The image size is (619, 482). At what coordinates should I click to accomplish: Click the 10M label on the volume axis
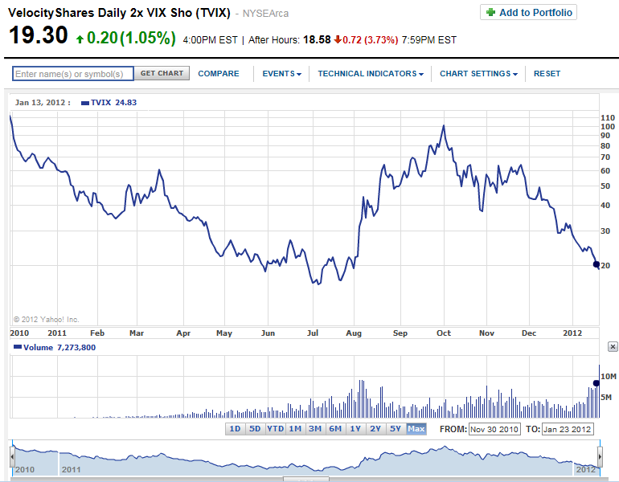[x=609, y=376]
